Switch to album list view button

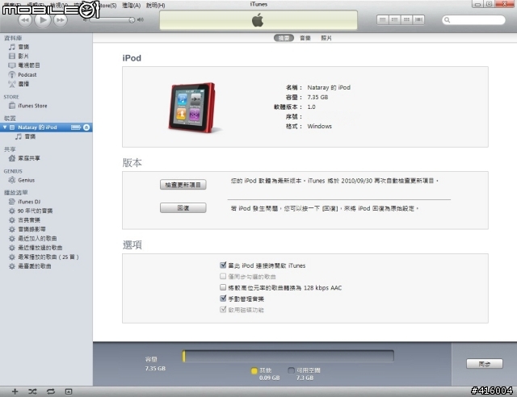395,19
